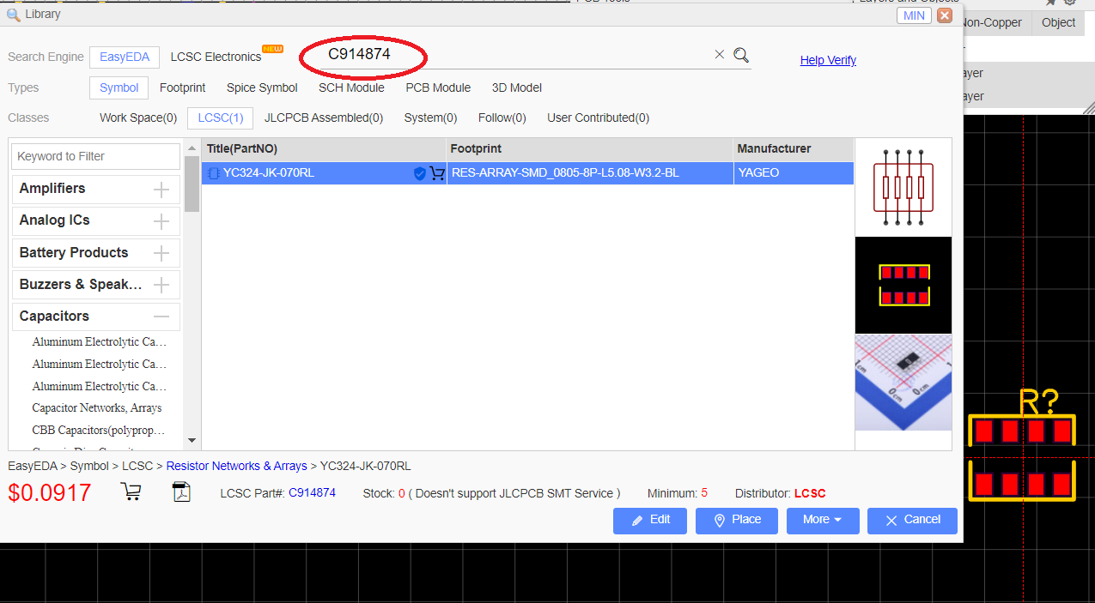Clear the search field with X icon
This screenshot has width=1095, height=603.
(720, 55)
